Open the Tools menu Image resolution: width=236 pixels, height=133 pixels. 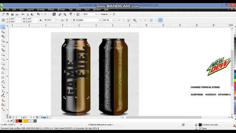point(87,10)
